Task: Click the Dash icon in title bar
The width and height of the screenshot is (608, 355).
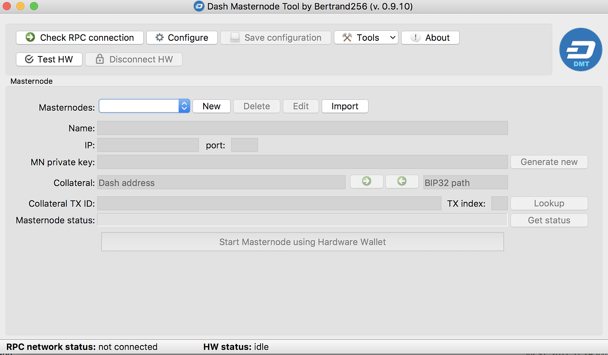Action: point(199,6)
